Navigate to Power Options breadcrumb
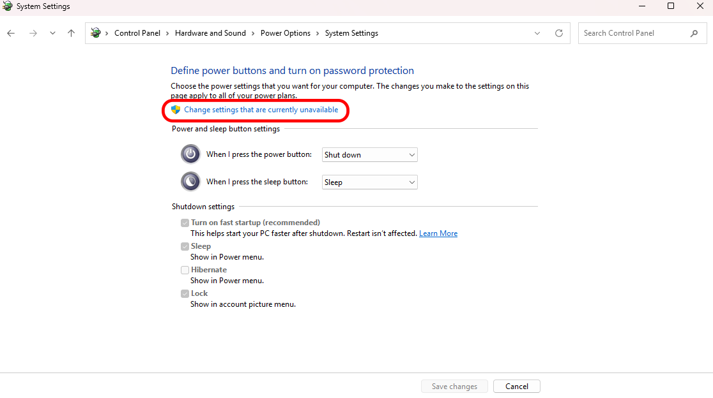Image resolution: width=713 pixels, height=398 pixels. click(x=285, y=33)
